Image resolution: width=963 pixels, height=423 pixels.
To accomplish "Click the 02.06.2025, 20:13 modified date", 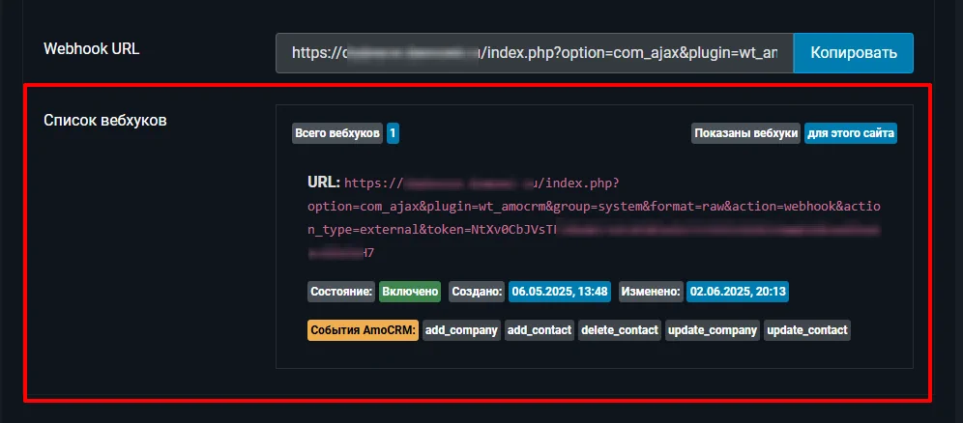I will tap(738, 292).
